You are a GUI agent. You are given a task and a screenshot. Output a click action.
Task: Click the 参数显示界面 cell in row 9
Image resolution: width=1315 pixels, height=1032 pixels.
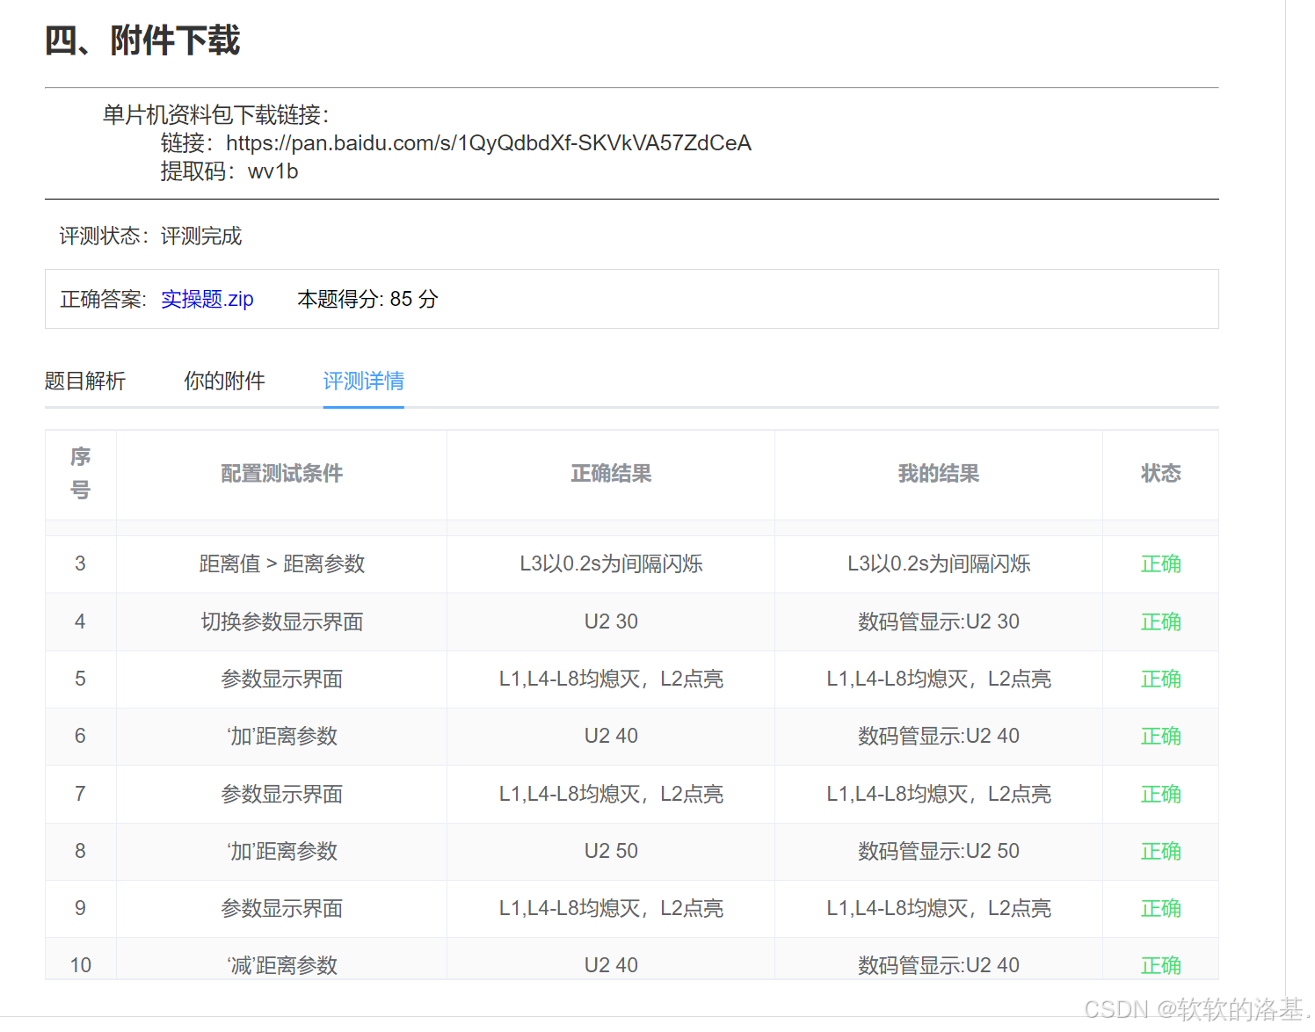(282, 908)
